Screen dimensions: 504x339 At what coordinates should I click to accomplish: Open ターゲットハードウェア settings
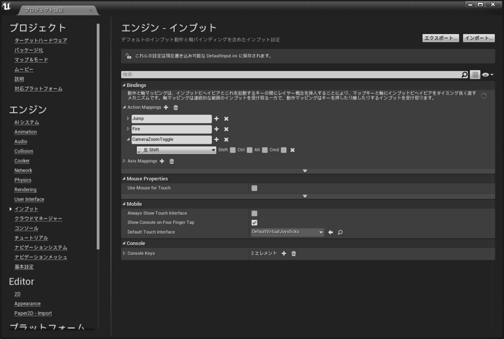tap(41, 40)
